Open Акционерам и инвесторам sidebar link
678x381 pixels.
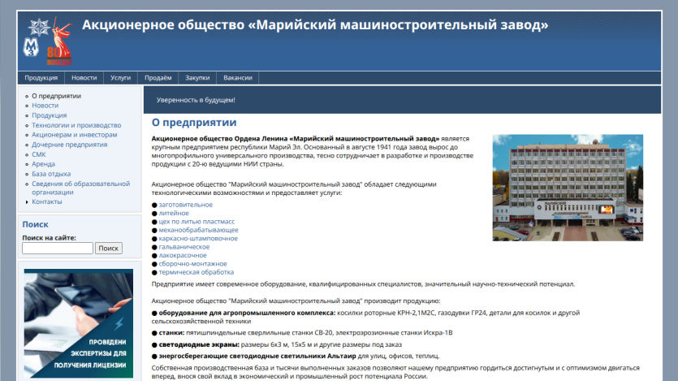(x=75, y=135)
